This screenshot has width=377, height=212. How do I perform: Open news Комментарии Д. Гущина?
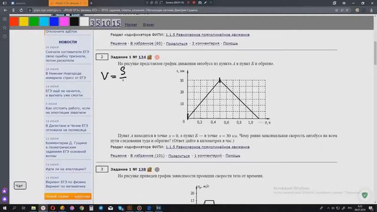(66, 149)
